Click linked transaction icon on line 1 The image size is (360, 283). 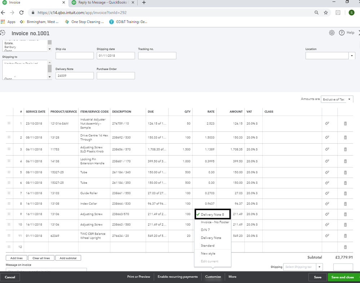pos(327,123)
